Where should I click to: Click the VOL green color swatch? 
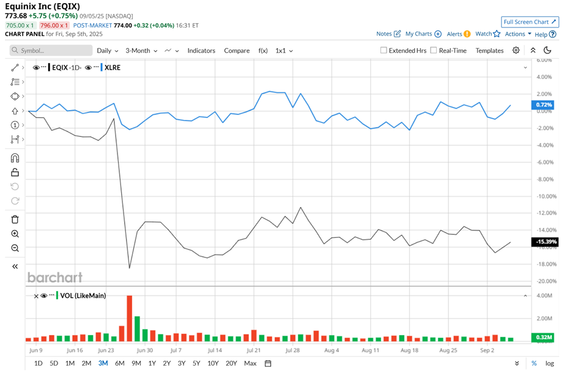click(x=57, y=296)
